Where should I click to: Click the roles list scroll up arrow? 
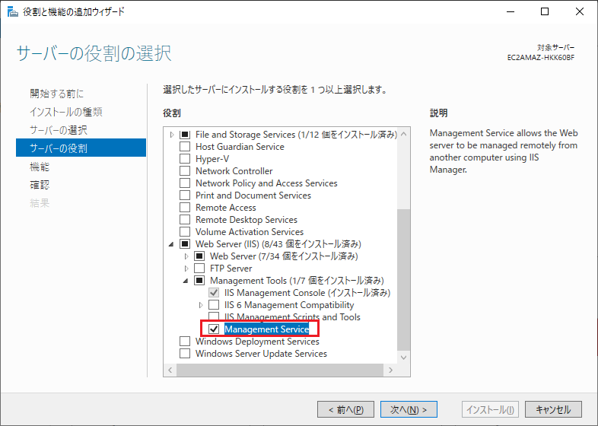(x=404, y=134)
